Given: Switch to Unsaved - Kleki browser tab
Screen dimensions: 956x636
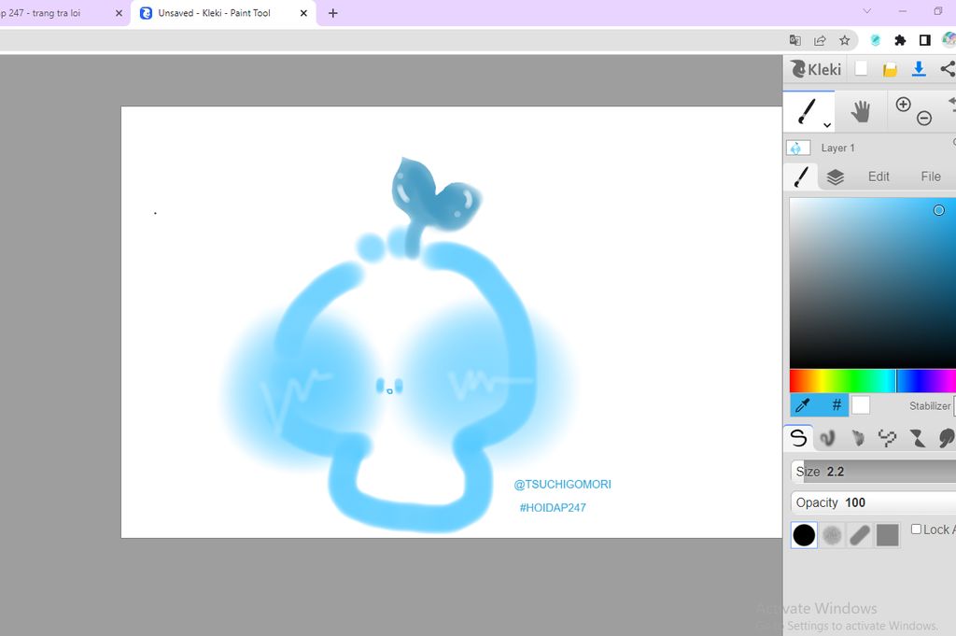Looking at the screenshot, I should 223,13.
